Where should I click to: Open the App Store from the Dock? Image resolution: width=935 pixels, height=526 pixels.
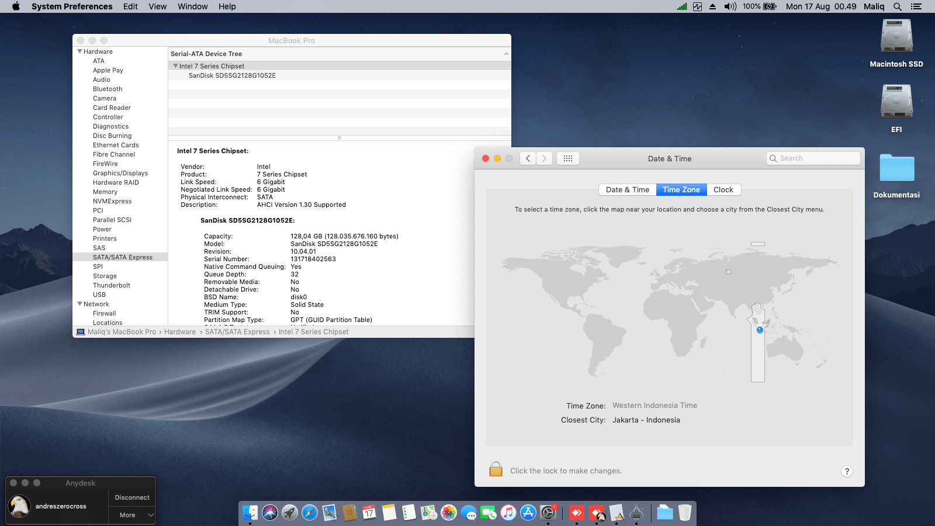528,513
